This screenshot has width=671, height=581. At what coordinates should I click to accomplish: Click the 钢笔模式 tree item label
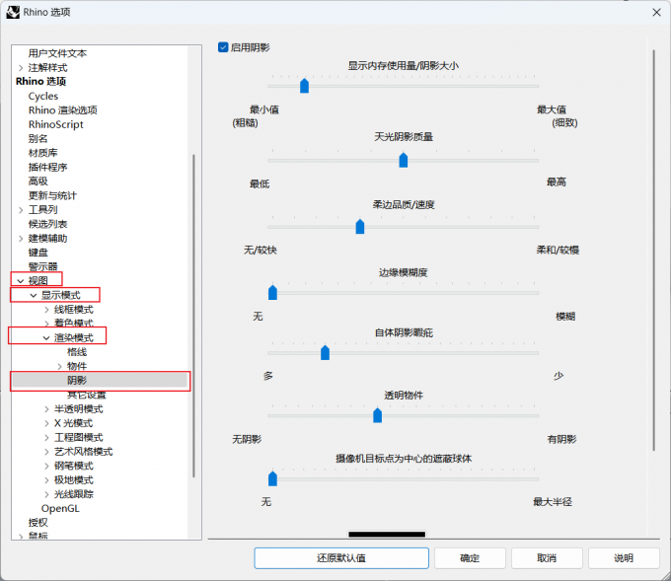pos(74,466)
